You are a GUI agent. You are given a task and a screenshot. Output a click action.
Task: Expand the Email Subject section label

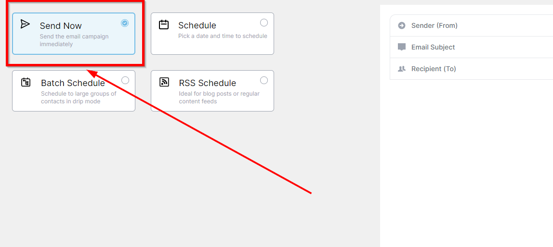433,47
